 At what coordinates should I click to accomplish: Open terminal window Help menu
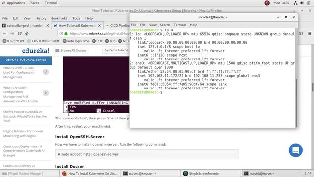pyautogui.click(x=193, y=25)
